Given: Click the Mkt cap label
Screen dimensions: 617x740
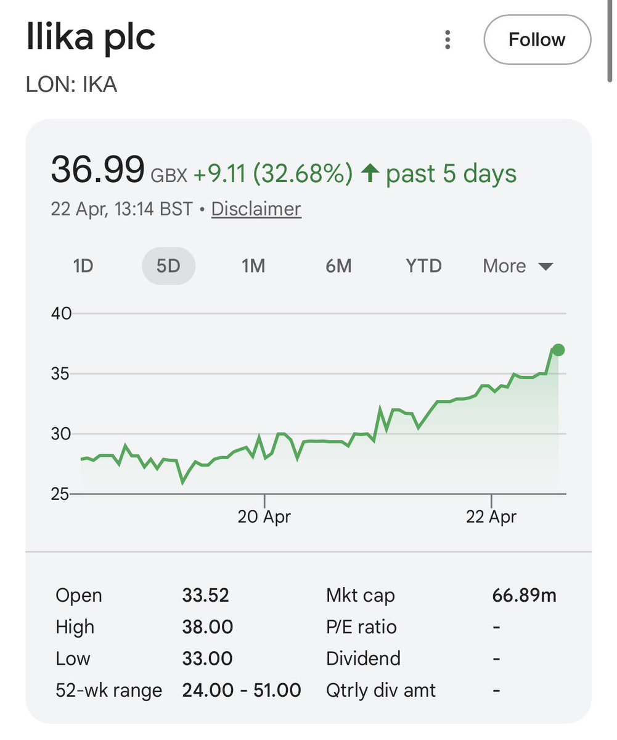Looking at the screenshot, I should point(360,596).
